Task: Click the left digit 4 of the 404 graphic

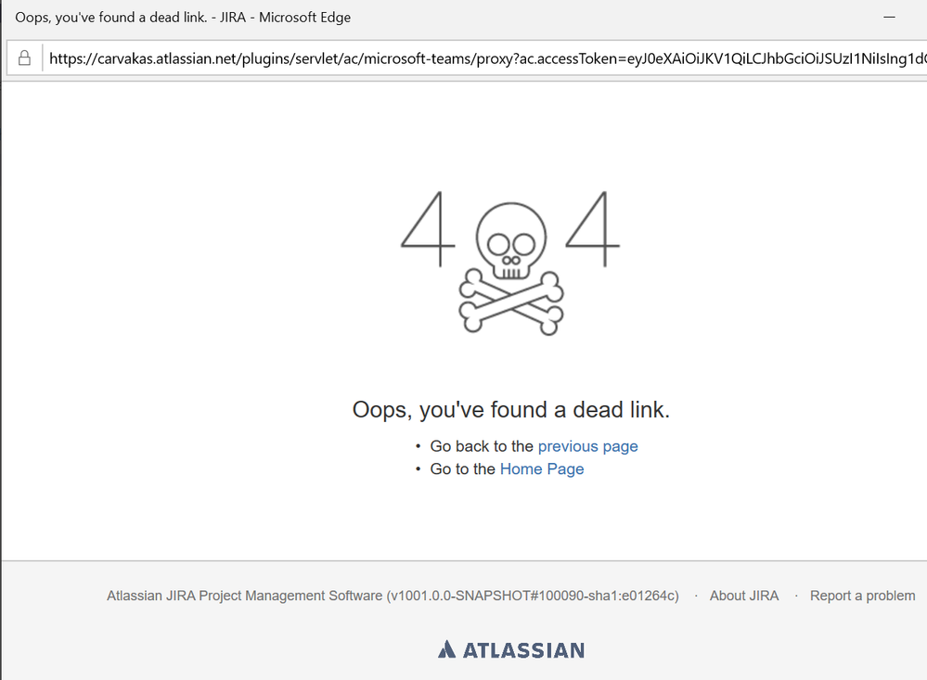Action: coord(428,229)
